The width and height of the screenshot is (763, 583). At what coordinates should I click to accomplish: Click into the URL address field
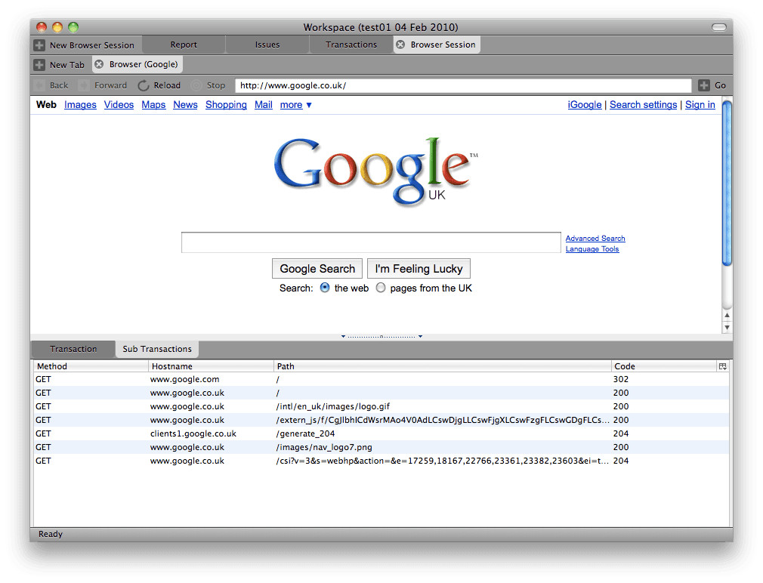463,85
